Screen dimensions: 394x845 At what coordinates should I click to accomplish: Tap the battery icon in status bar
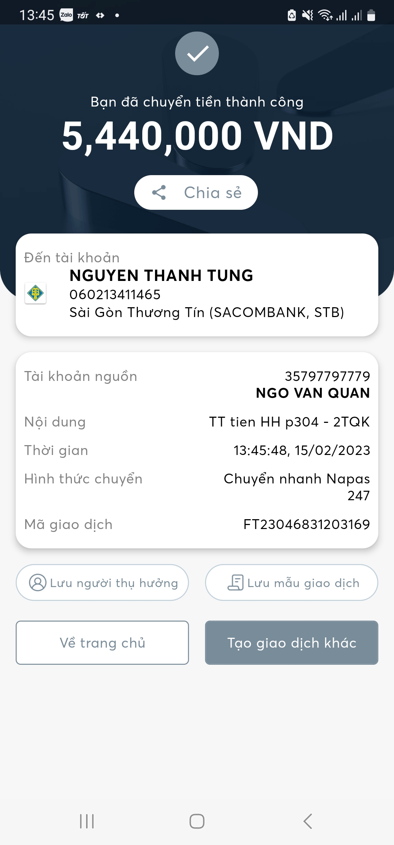click(x=371, y=15)
